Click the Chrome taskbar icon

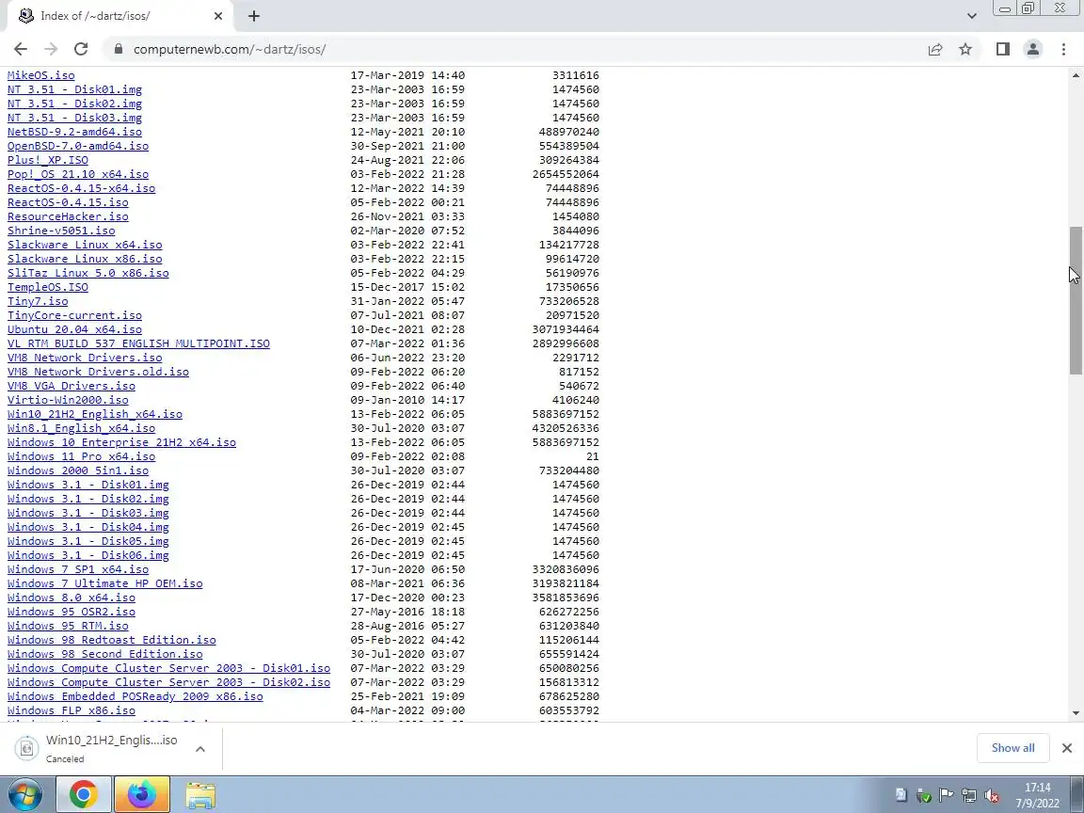(x=83, y=794)
